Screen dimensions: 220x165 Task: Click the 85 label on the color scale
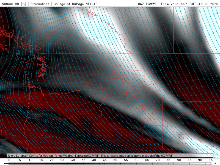click(189, 160)
